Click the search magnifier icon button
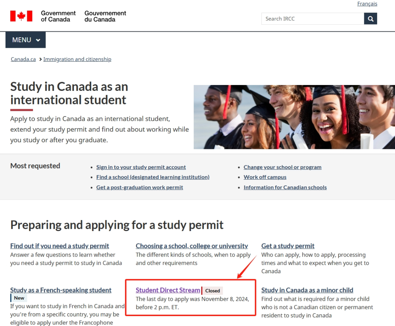The width and height of the screenshot is (395, 326). click(x=370, y=19)
